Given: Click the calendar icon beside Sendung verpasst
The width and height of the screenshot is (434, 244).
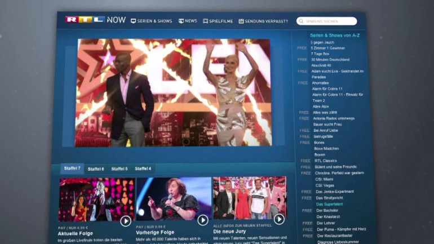Looking at the screenshot, I should point(241,21).
